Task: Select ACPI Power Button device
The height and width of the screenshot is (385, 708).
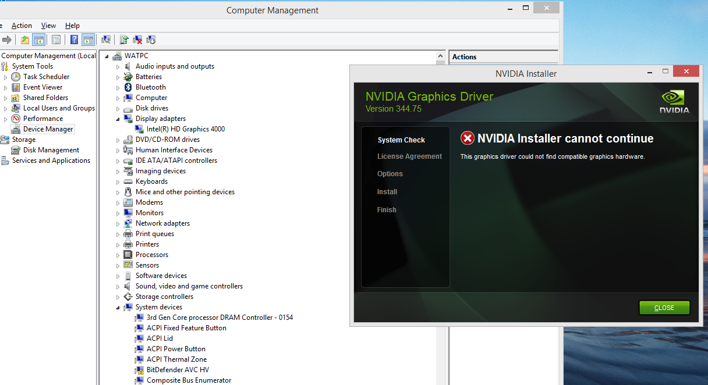Action: pyautogui.click(x=176, y=349)
